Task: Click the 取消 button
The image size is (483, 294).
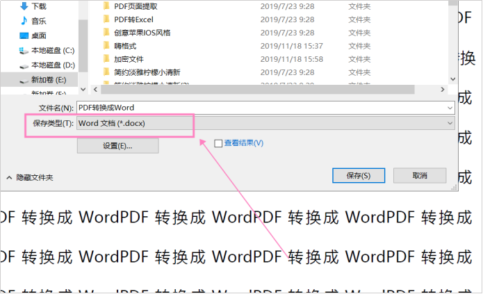Action: (x=420, y=176)
